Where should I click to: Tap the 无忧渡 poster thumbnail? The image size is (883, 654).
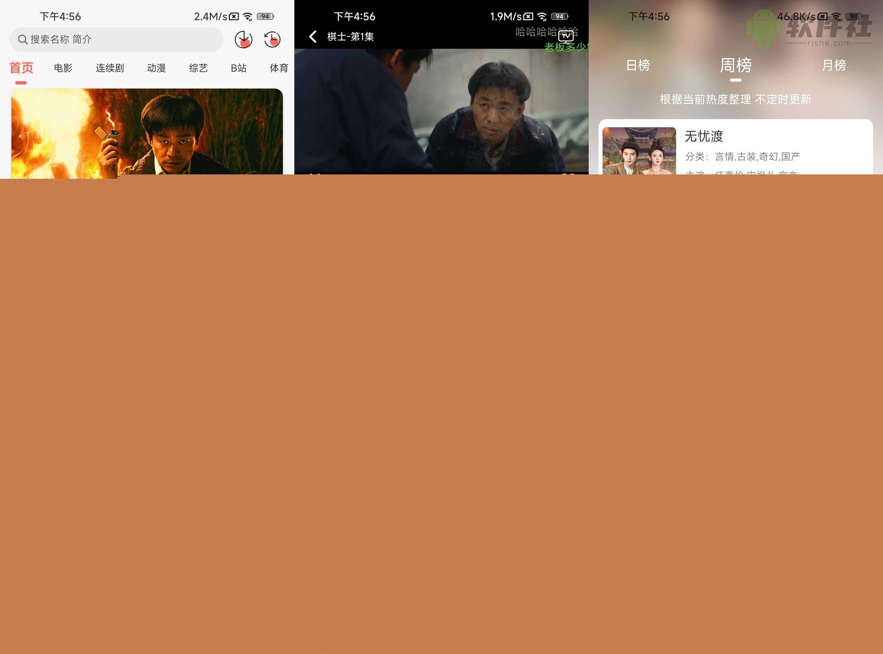pos(639,150)
